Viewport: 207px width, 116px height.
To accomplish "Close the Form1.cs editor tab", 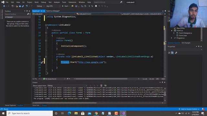I will tap(44, 11).
